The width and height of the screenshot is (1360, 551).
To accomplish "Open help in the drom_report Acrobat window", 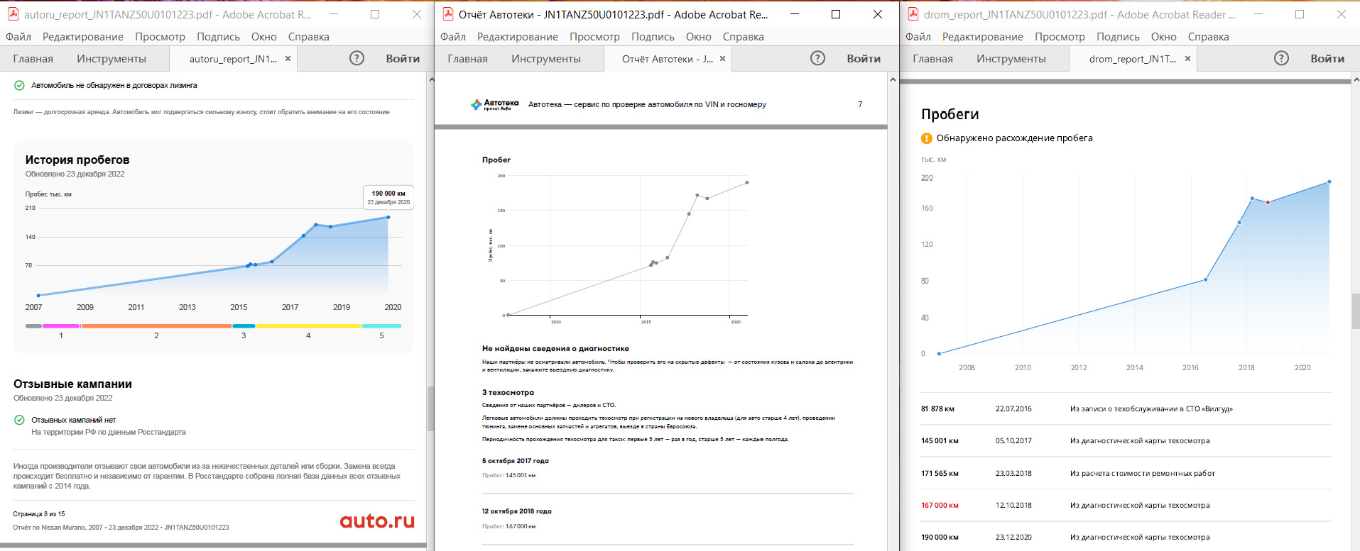I will coord(1281,59).
